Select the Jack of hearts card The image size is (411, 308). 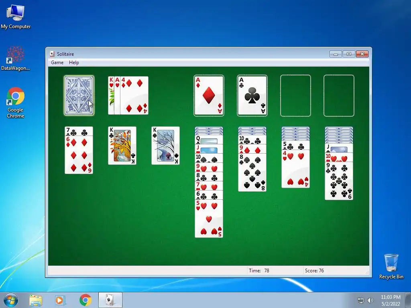(209, 149)
